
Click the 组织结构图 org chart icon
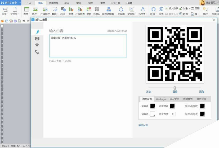pos(109,9)
